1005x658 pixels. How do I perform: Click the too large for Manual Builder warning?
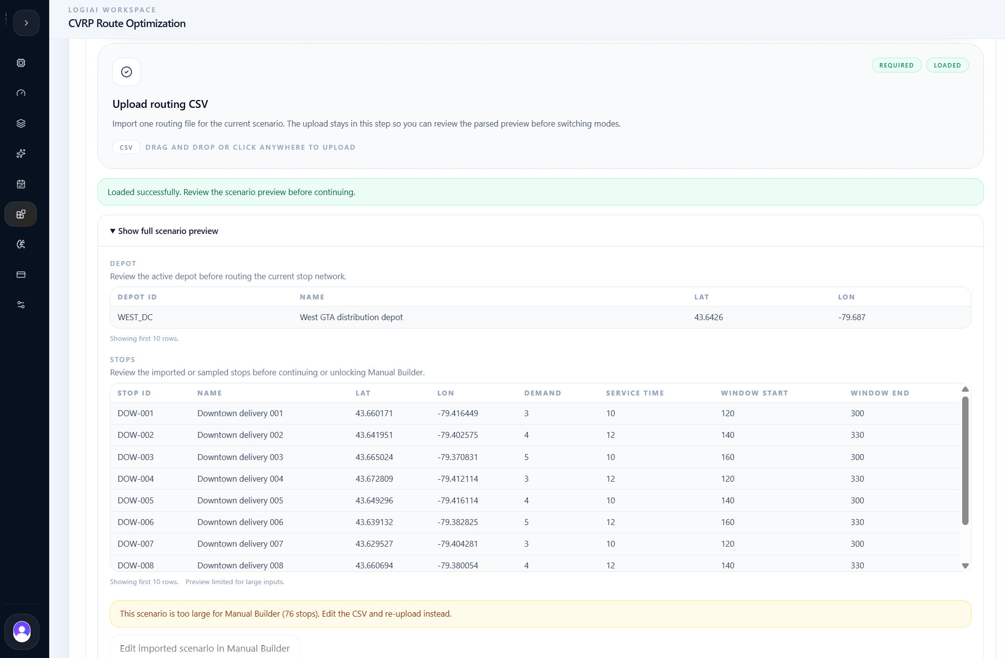coord(540,614)
